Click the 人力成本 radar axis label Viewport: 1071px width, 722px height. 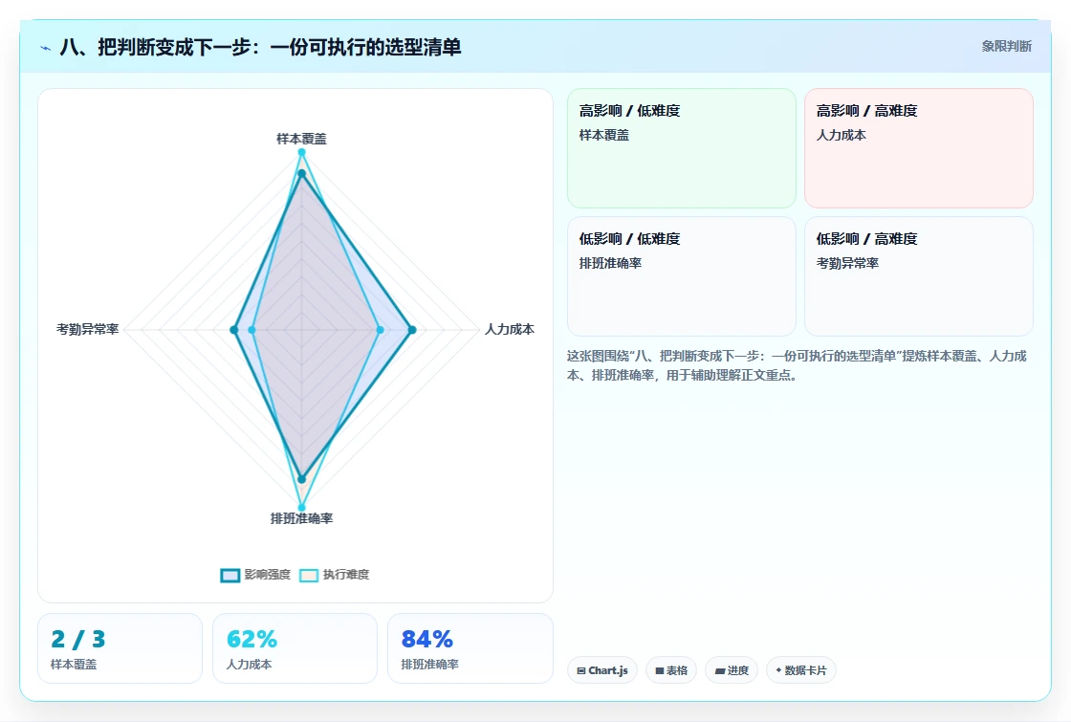point(510,329)
